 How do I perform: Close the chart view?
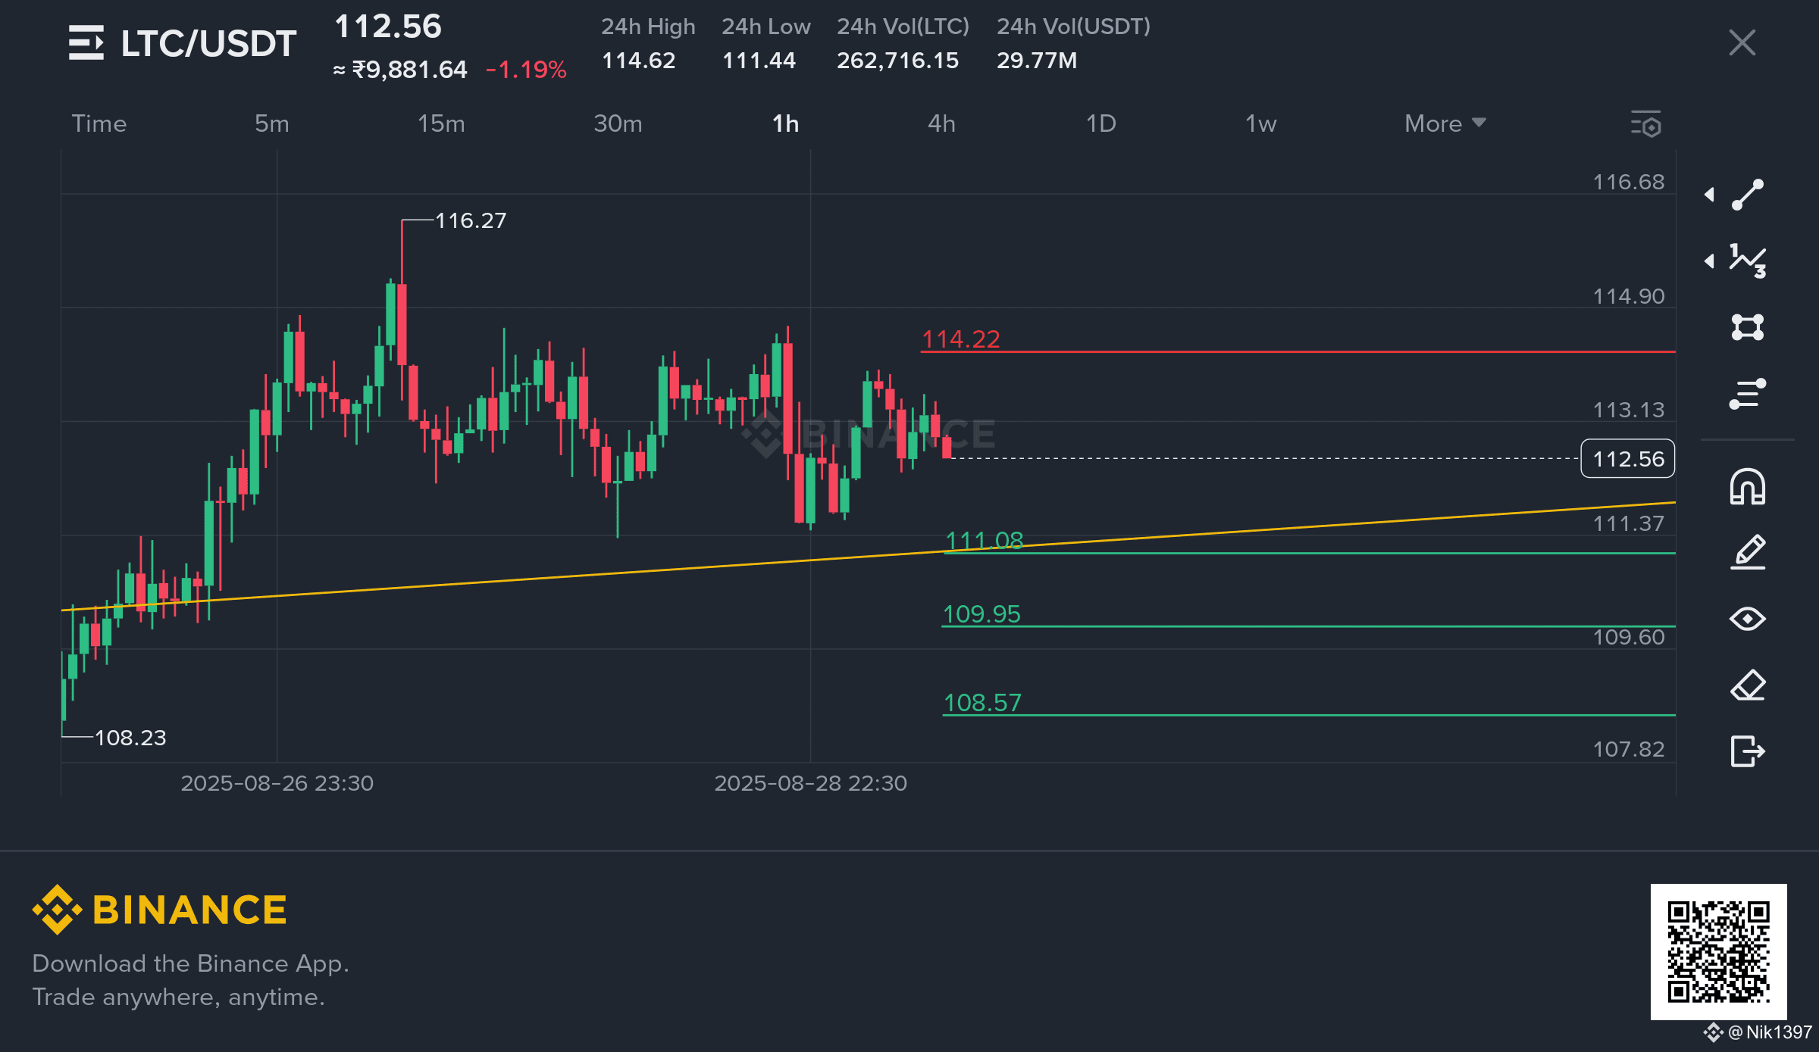(1742, 43)
